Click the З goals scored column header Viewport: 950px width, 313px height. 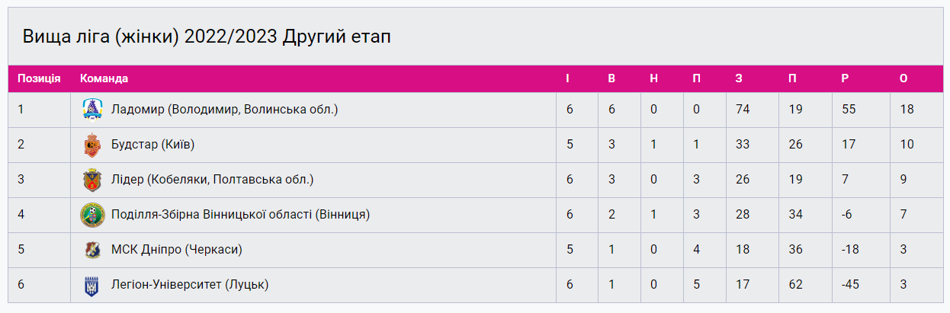coord(739,78)
